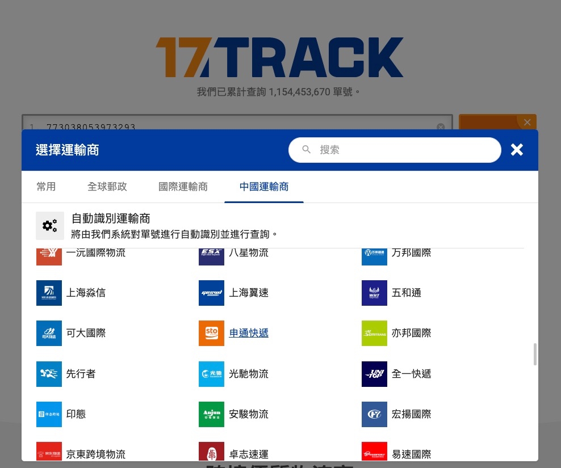Screen dimensions: 561x468
Task: Click the auto-detect carrier gear icon
Action: 50,226
